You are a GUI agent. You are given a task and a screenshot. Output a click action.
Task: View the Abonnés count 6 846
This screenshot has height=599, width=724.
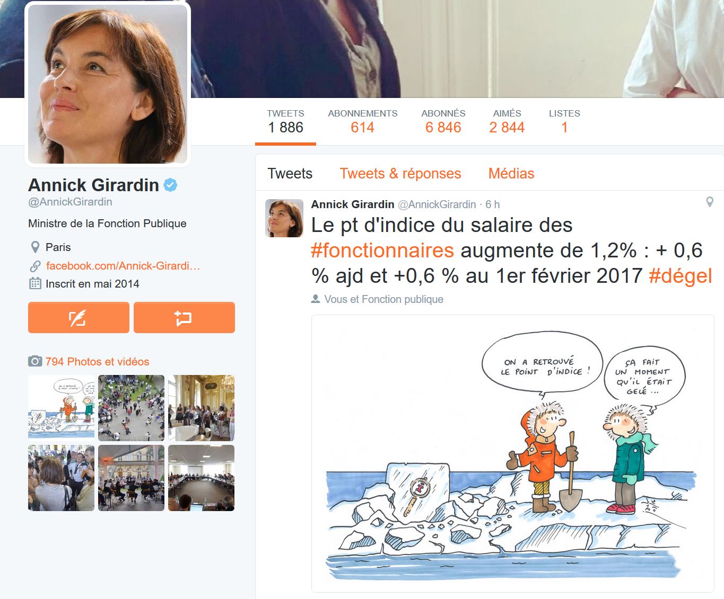pyautogui.click(x=443, y=128)
